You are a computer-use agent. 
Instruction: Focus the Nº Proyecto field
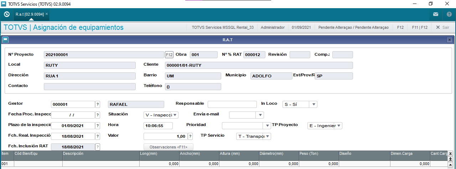pyautogui.click(x=104, y=55)
